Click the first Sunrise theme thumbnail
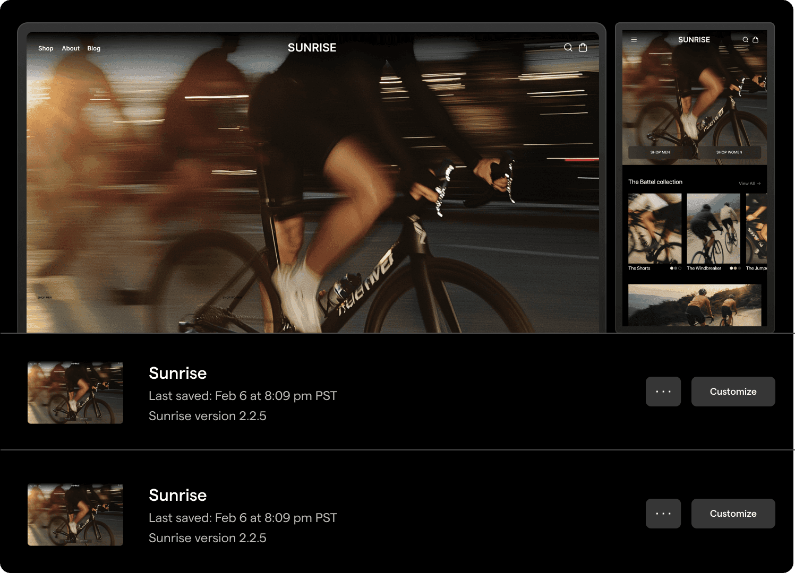The height and width of the screenshot is (573, 795). [75, 393]
